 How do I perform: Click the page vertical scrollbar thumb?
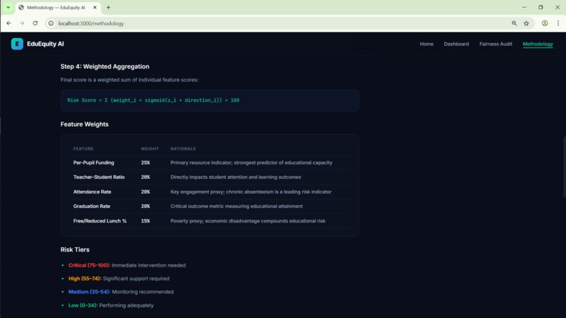point(564,167)
